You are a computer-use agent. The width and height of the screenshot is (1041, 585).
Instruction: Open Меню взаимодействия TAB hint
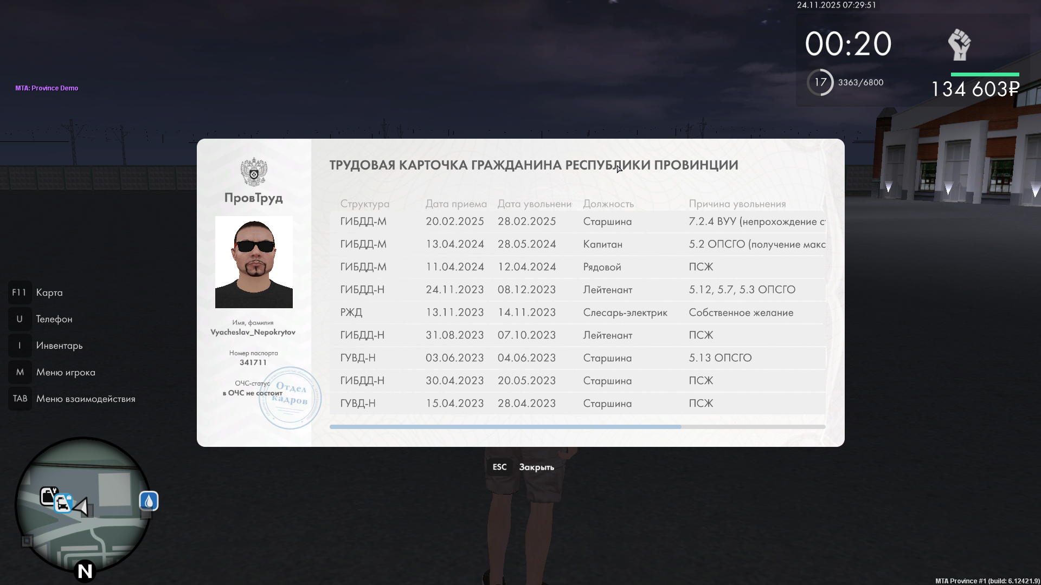[85, 399]
